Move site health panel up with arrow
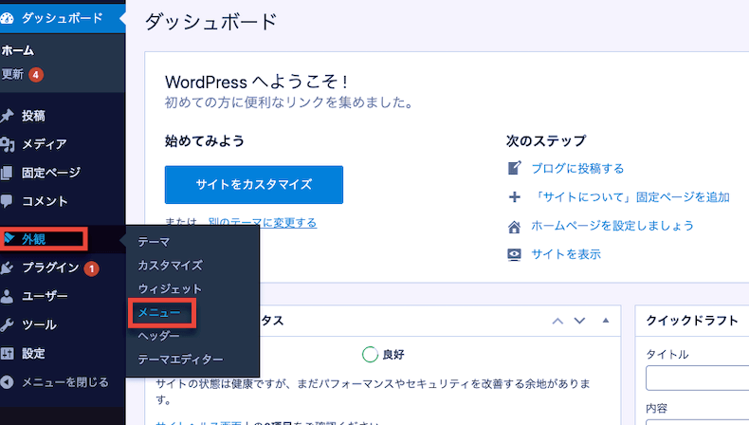 (557, 321)
